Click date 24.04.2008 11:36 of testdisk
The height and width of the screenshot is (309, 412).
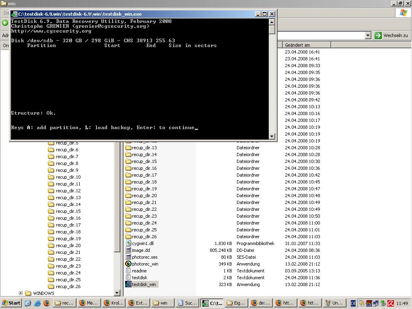coord(303,278)
